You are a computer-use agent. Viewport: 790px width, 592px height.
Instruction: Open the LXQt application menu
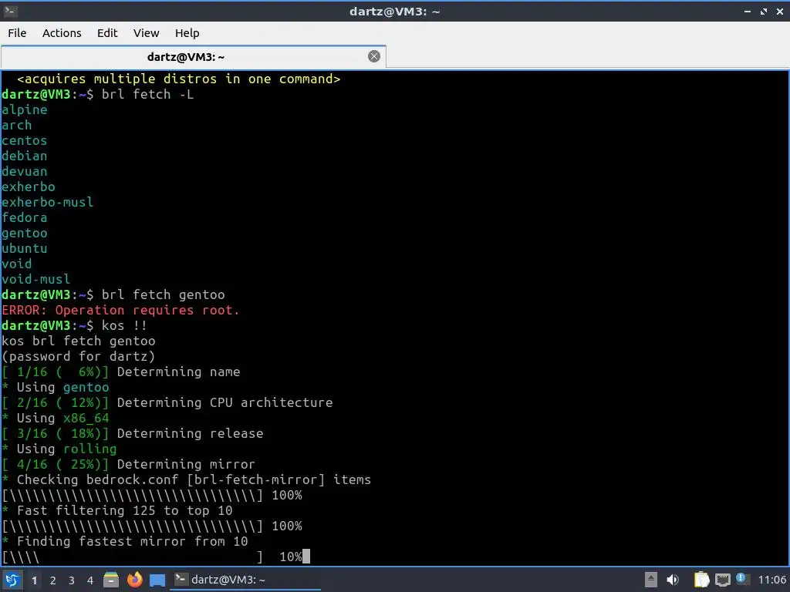pyautogui.click(x=12, y=580)
